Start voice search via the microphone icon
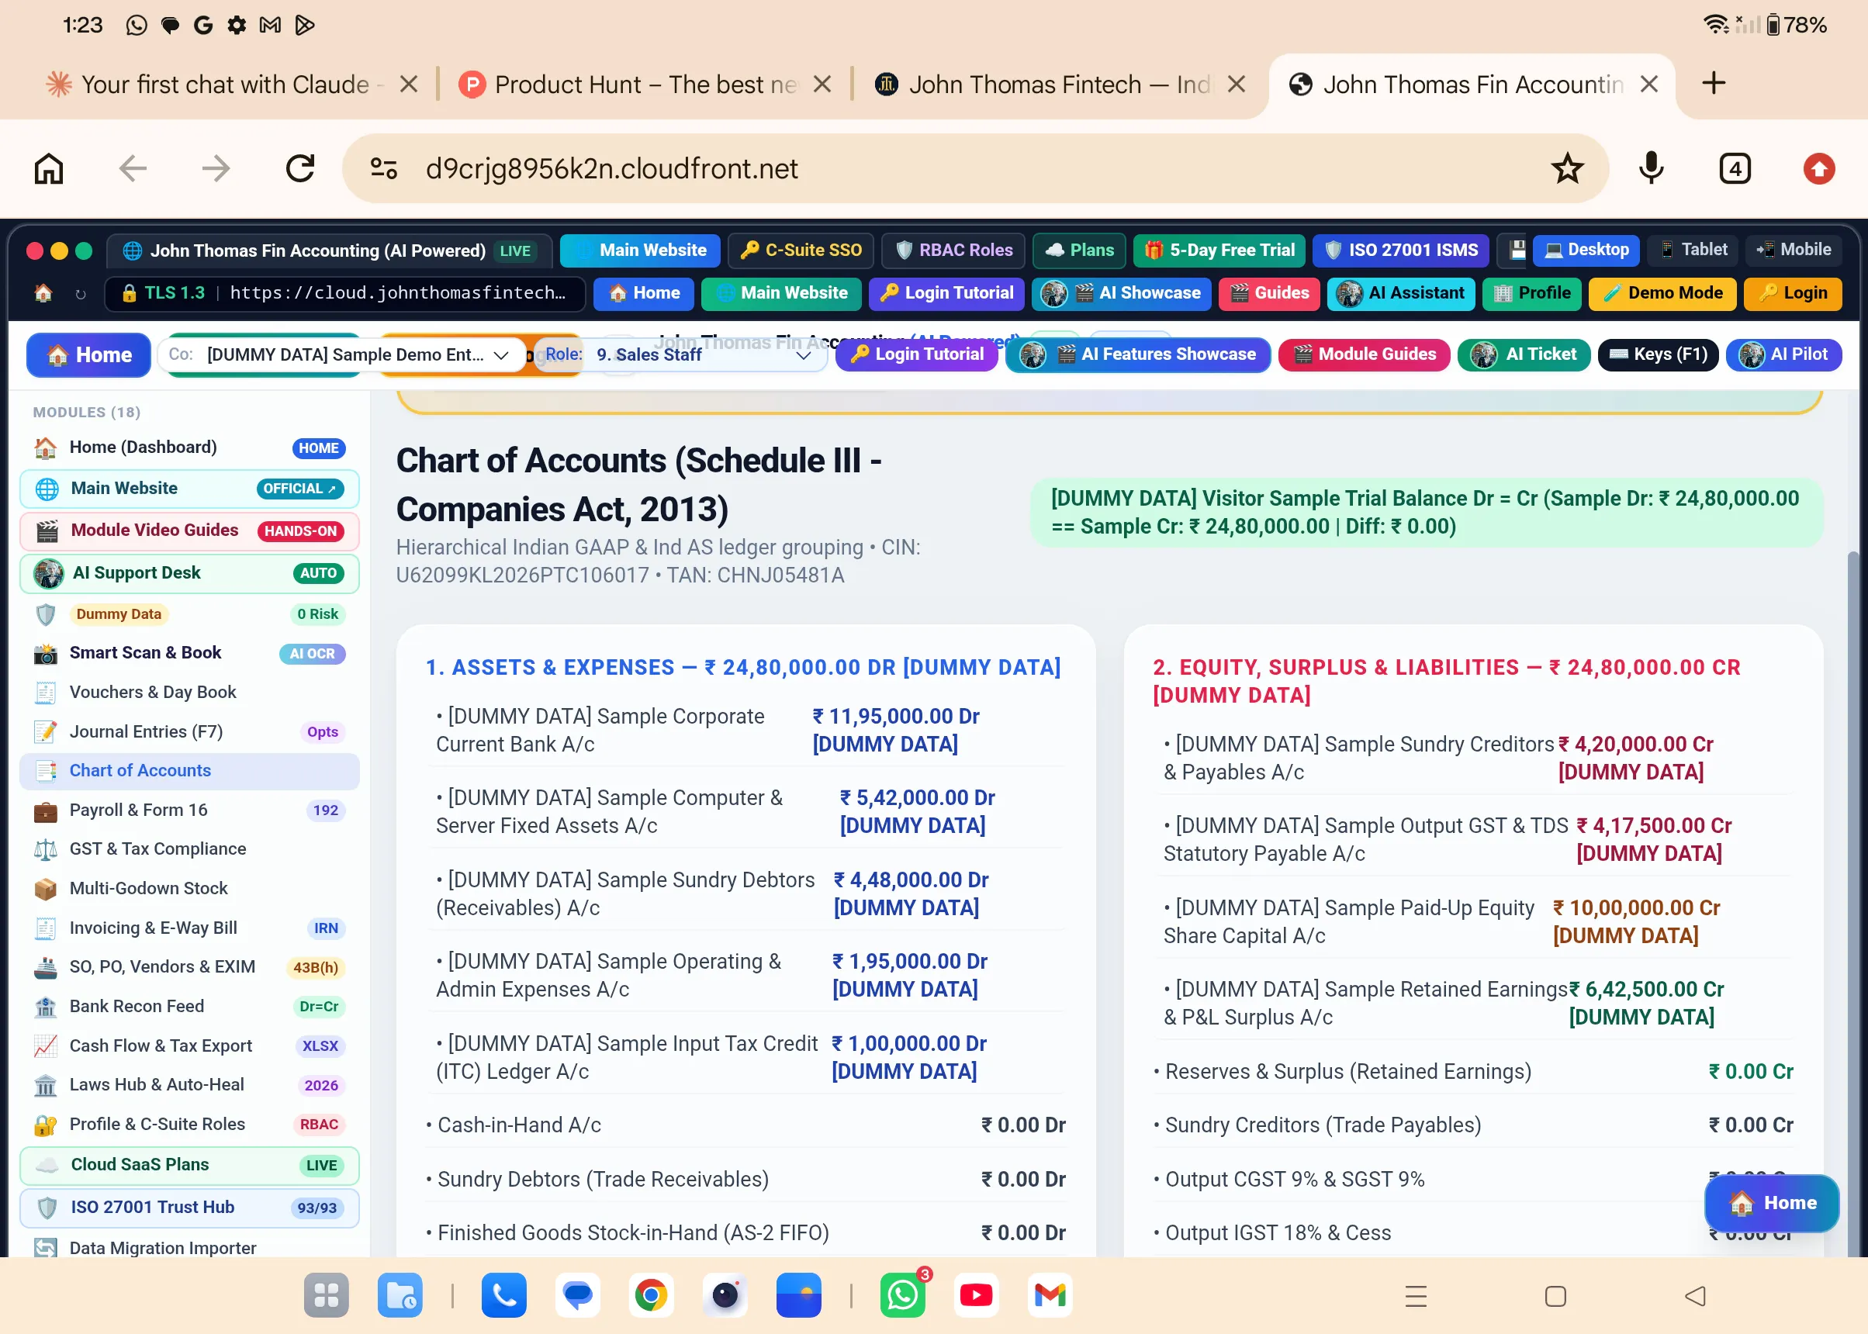1868x1334 pixels. [x=1651, y=168]
